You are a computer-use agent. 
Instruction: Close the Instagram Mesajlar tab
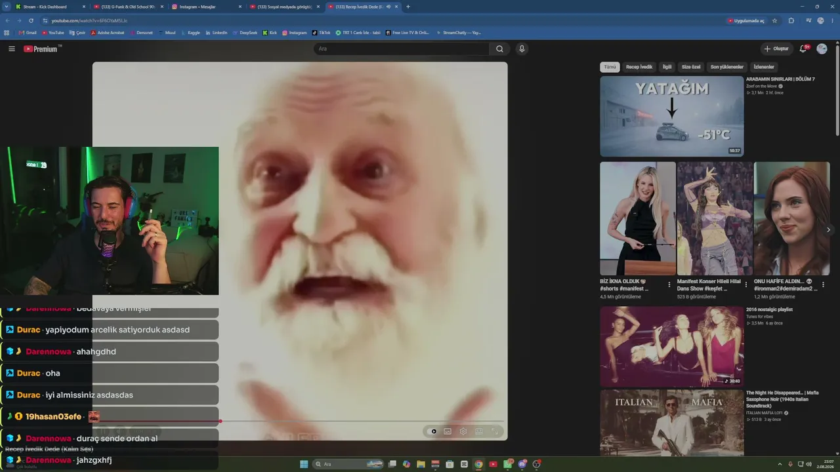tap(240, 7)
